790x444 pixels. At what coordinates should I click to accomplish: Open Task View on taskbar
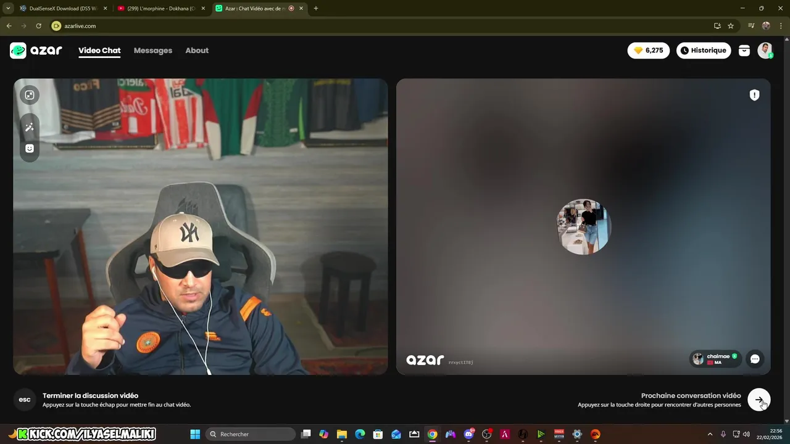[306, 434]
